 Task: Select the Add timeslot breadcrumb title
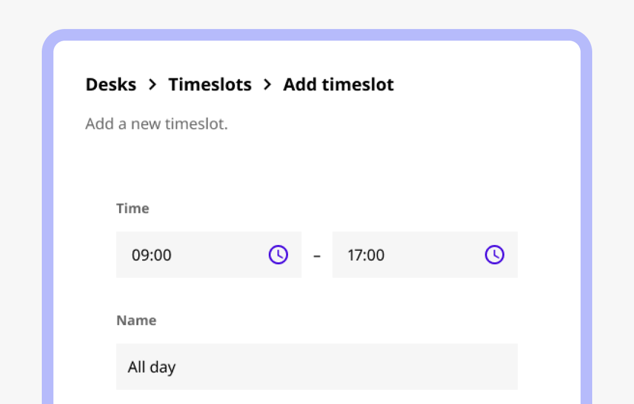(x=338, y=85)
